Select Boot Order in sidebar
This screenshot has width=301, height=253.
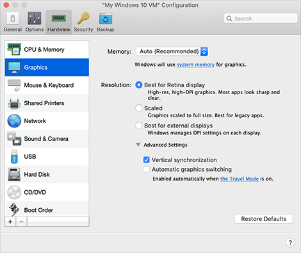(47, 209)
